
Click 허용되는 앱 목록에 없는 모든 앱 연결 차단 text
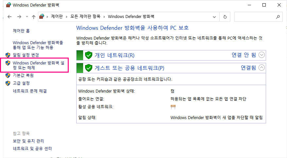[x=208, y=99]
